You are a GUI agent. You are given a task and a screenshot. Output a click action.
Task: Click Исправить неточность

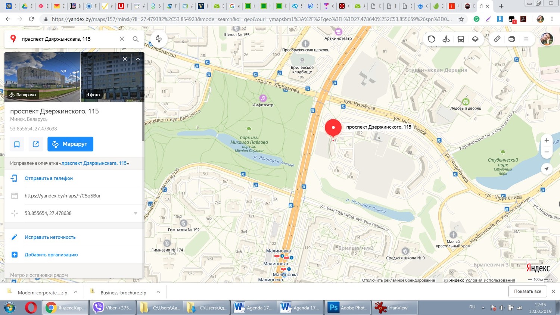(50, 237)
